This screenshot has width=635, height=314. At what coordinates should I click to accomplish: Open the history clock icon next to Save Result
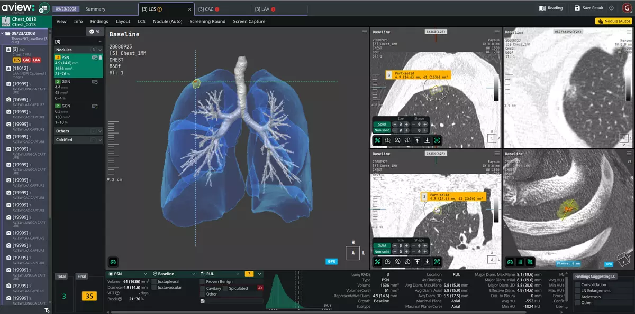coord(611,8)
